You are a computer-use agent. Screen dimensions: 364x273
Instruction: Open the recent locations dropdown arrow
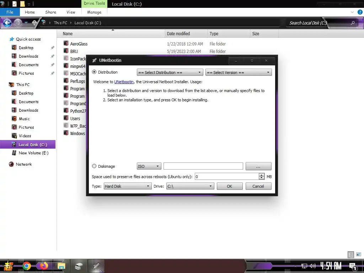[26, 23]
